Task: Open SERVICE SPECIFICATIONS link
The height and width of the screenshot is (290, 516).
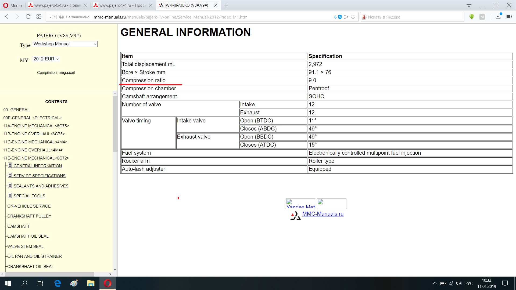Action: (39, 176)
